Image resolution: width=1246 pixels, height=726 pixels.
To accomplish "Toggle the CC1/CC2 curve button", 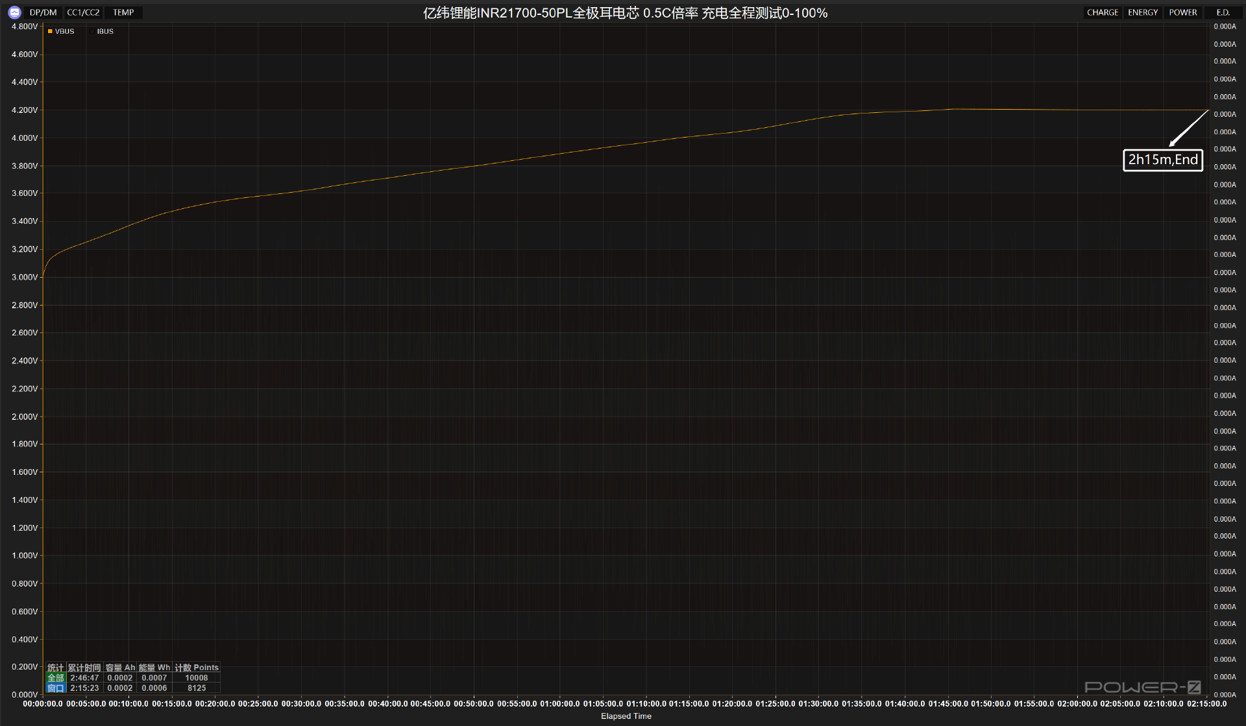I will click(83, 12).
